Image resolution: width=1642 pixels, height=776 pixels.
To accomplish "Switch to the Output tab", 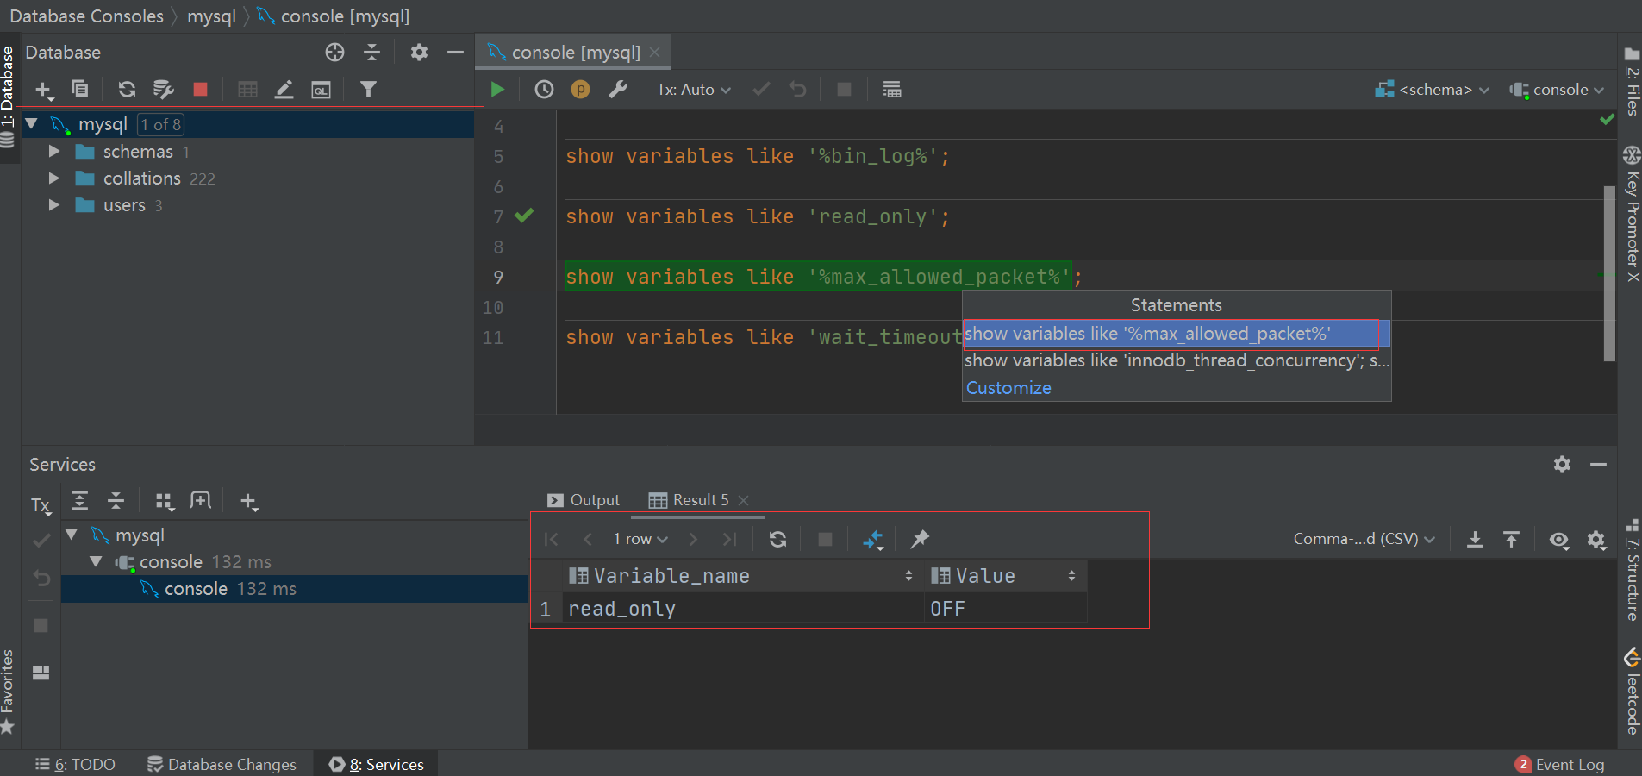I will click(594, 500).
